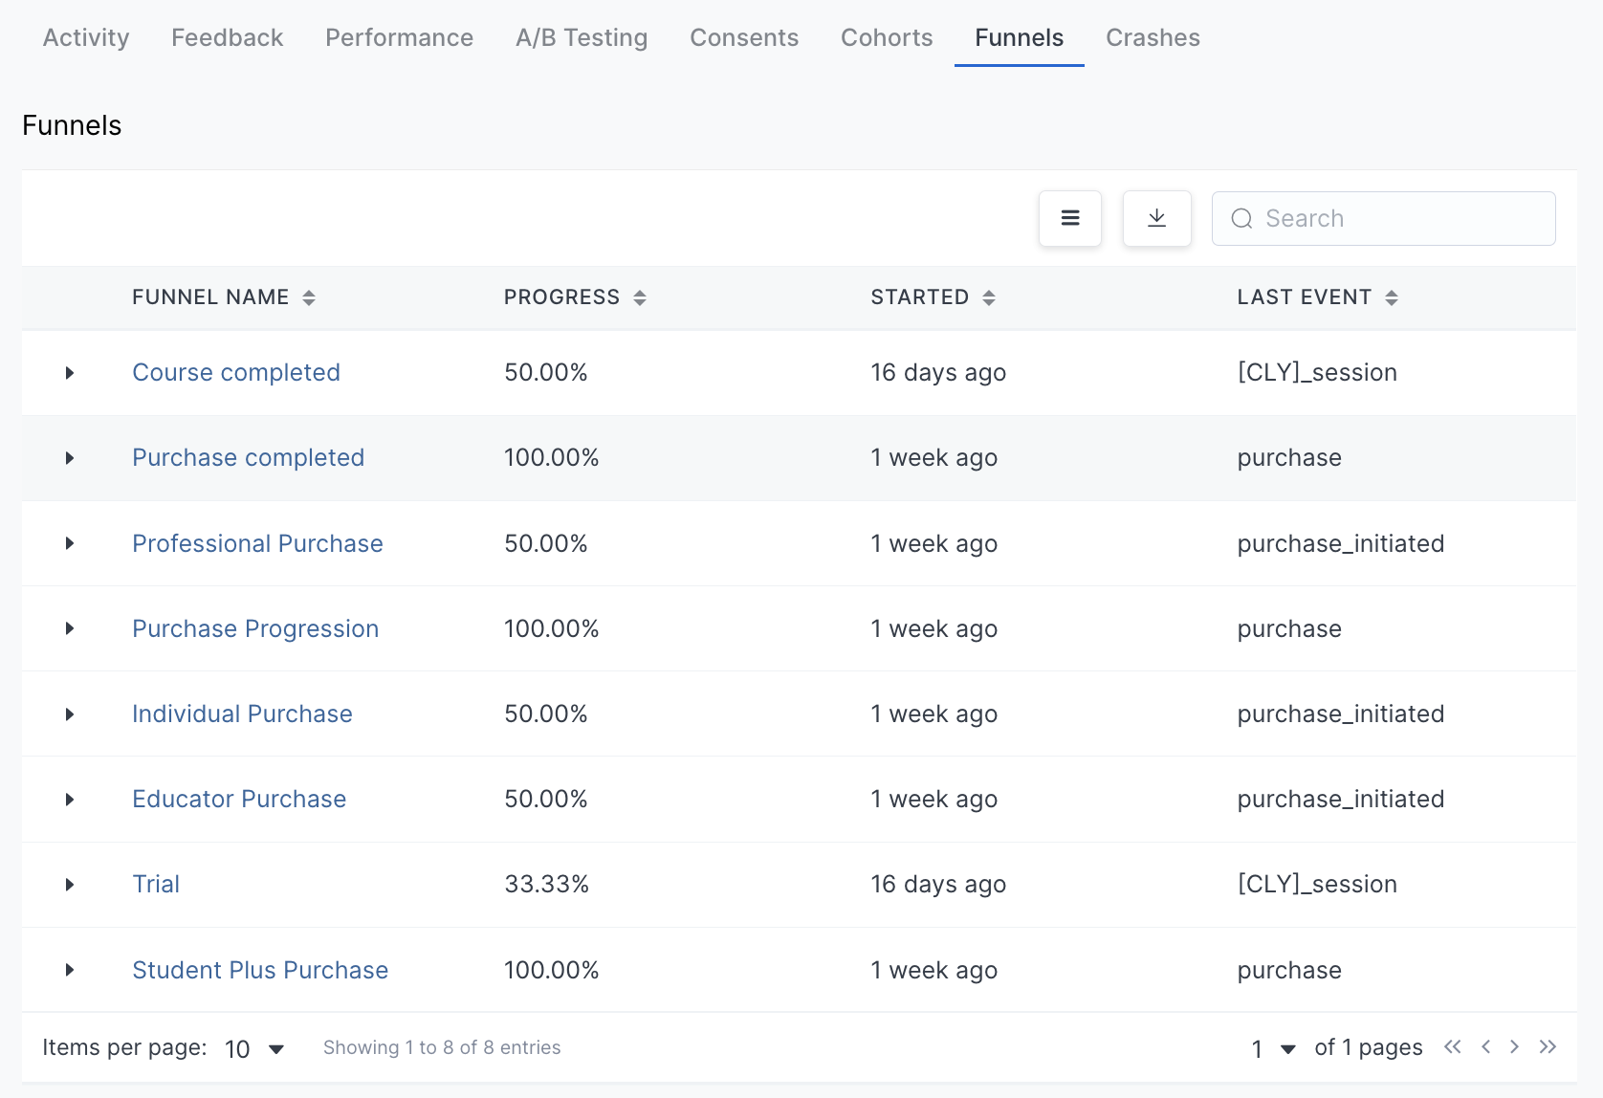Open the page number dropdown
Image resolution: width=1603 pixels, height=1098 pixels.
point(1273,1049)
